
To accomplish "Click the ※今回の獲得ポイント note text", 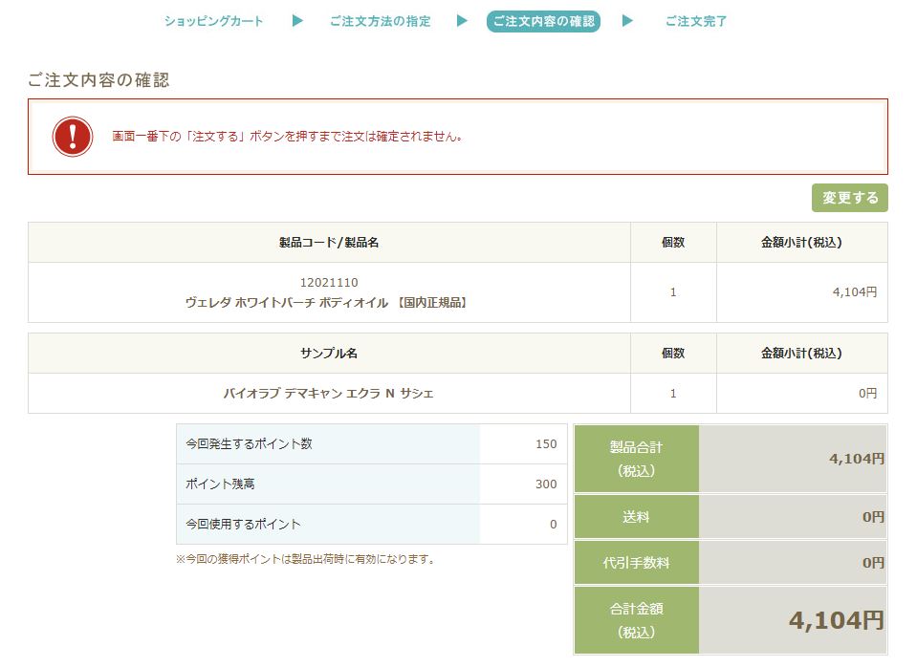I will pos(306,559).
